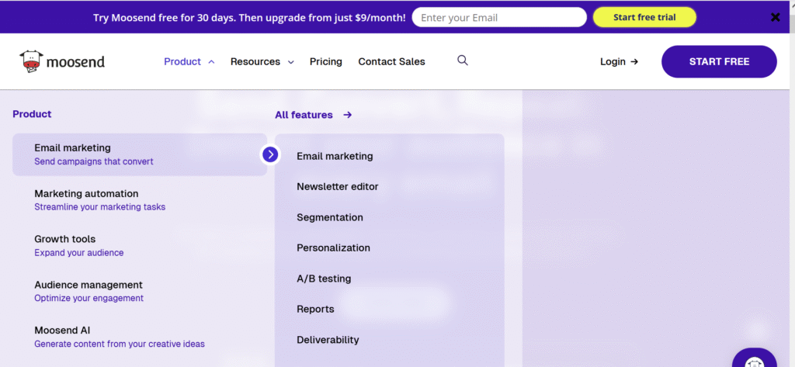Screen dimensions: 795x367
Task: Click the Login link
Action: point(619,61)
